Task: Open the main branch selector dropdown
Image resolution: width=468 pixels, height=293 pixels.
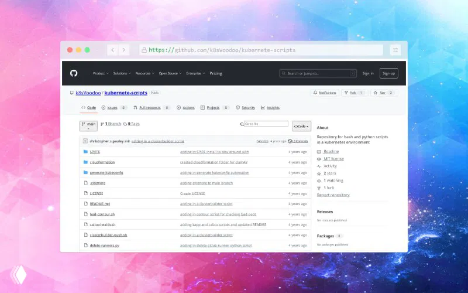Action: click(x=88, y=126)
